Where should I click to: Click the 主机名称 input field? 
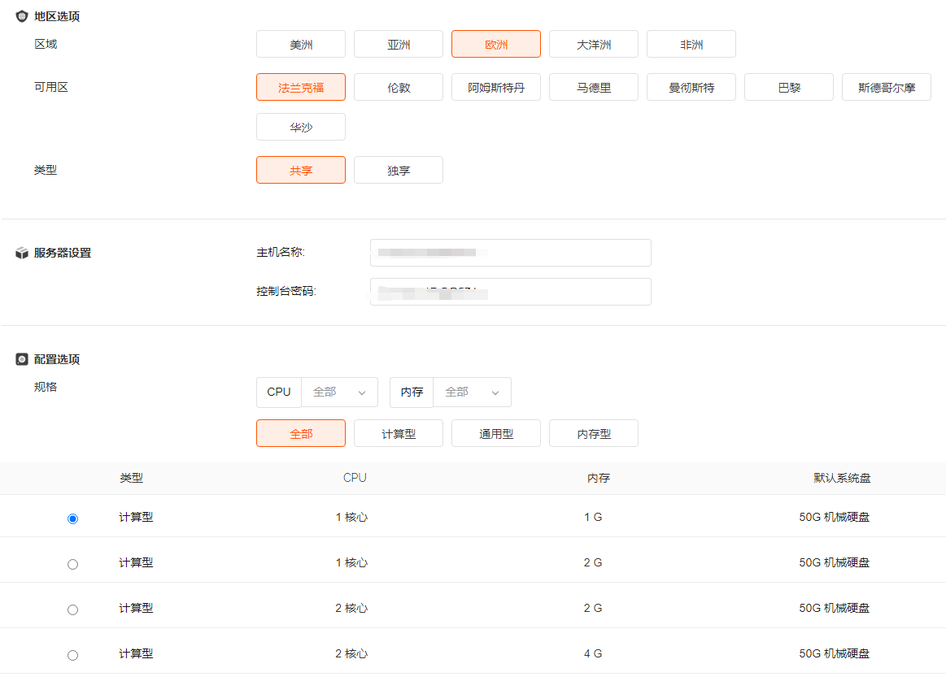[510, 253]
